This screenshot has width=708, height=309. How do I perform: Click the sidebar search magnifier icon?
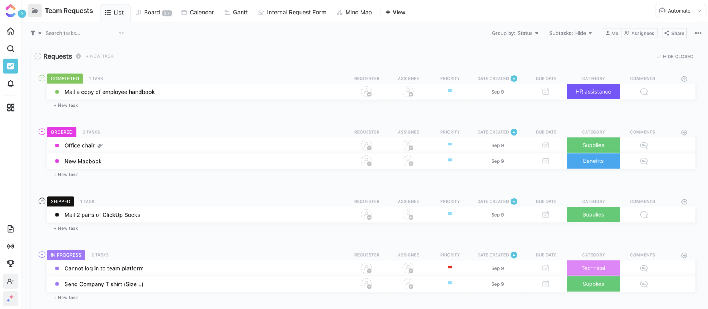click(x=11, y=49)
